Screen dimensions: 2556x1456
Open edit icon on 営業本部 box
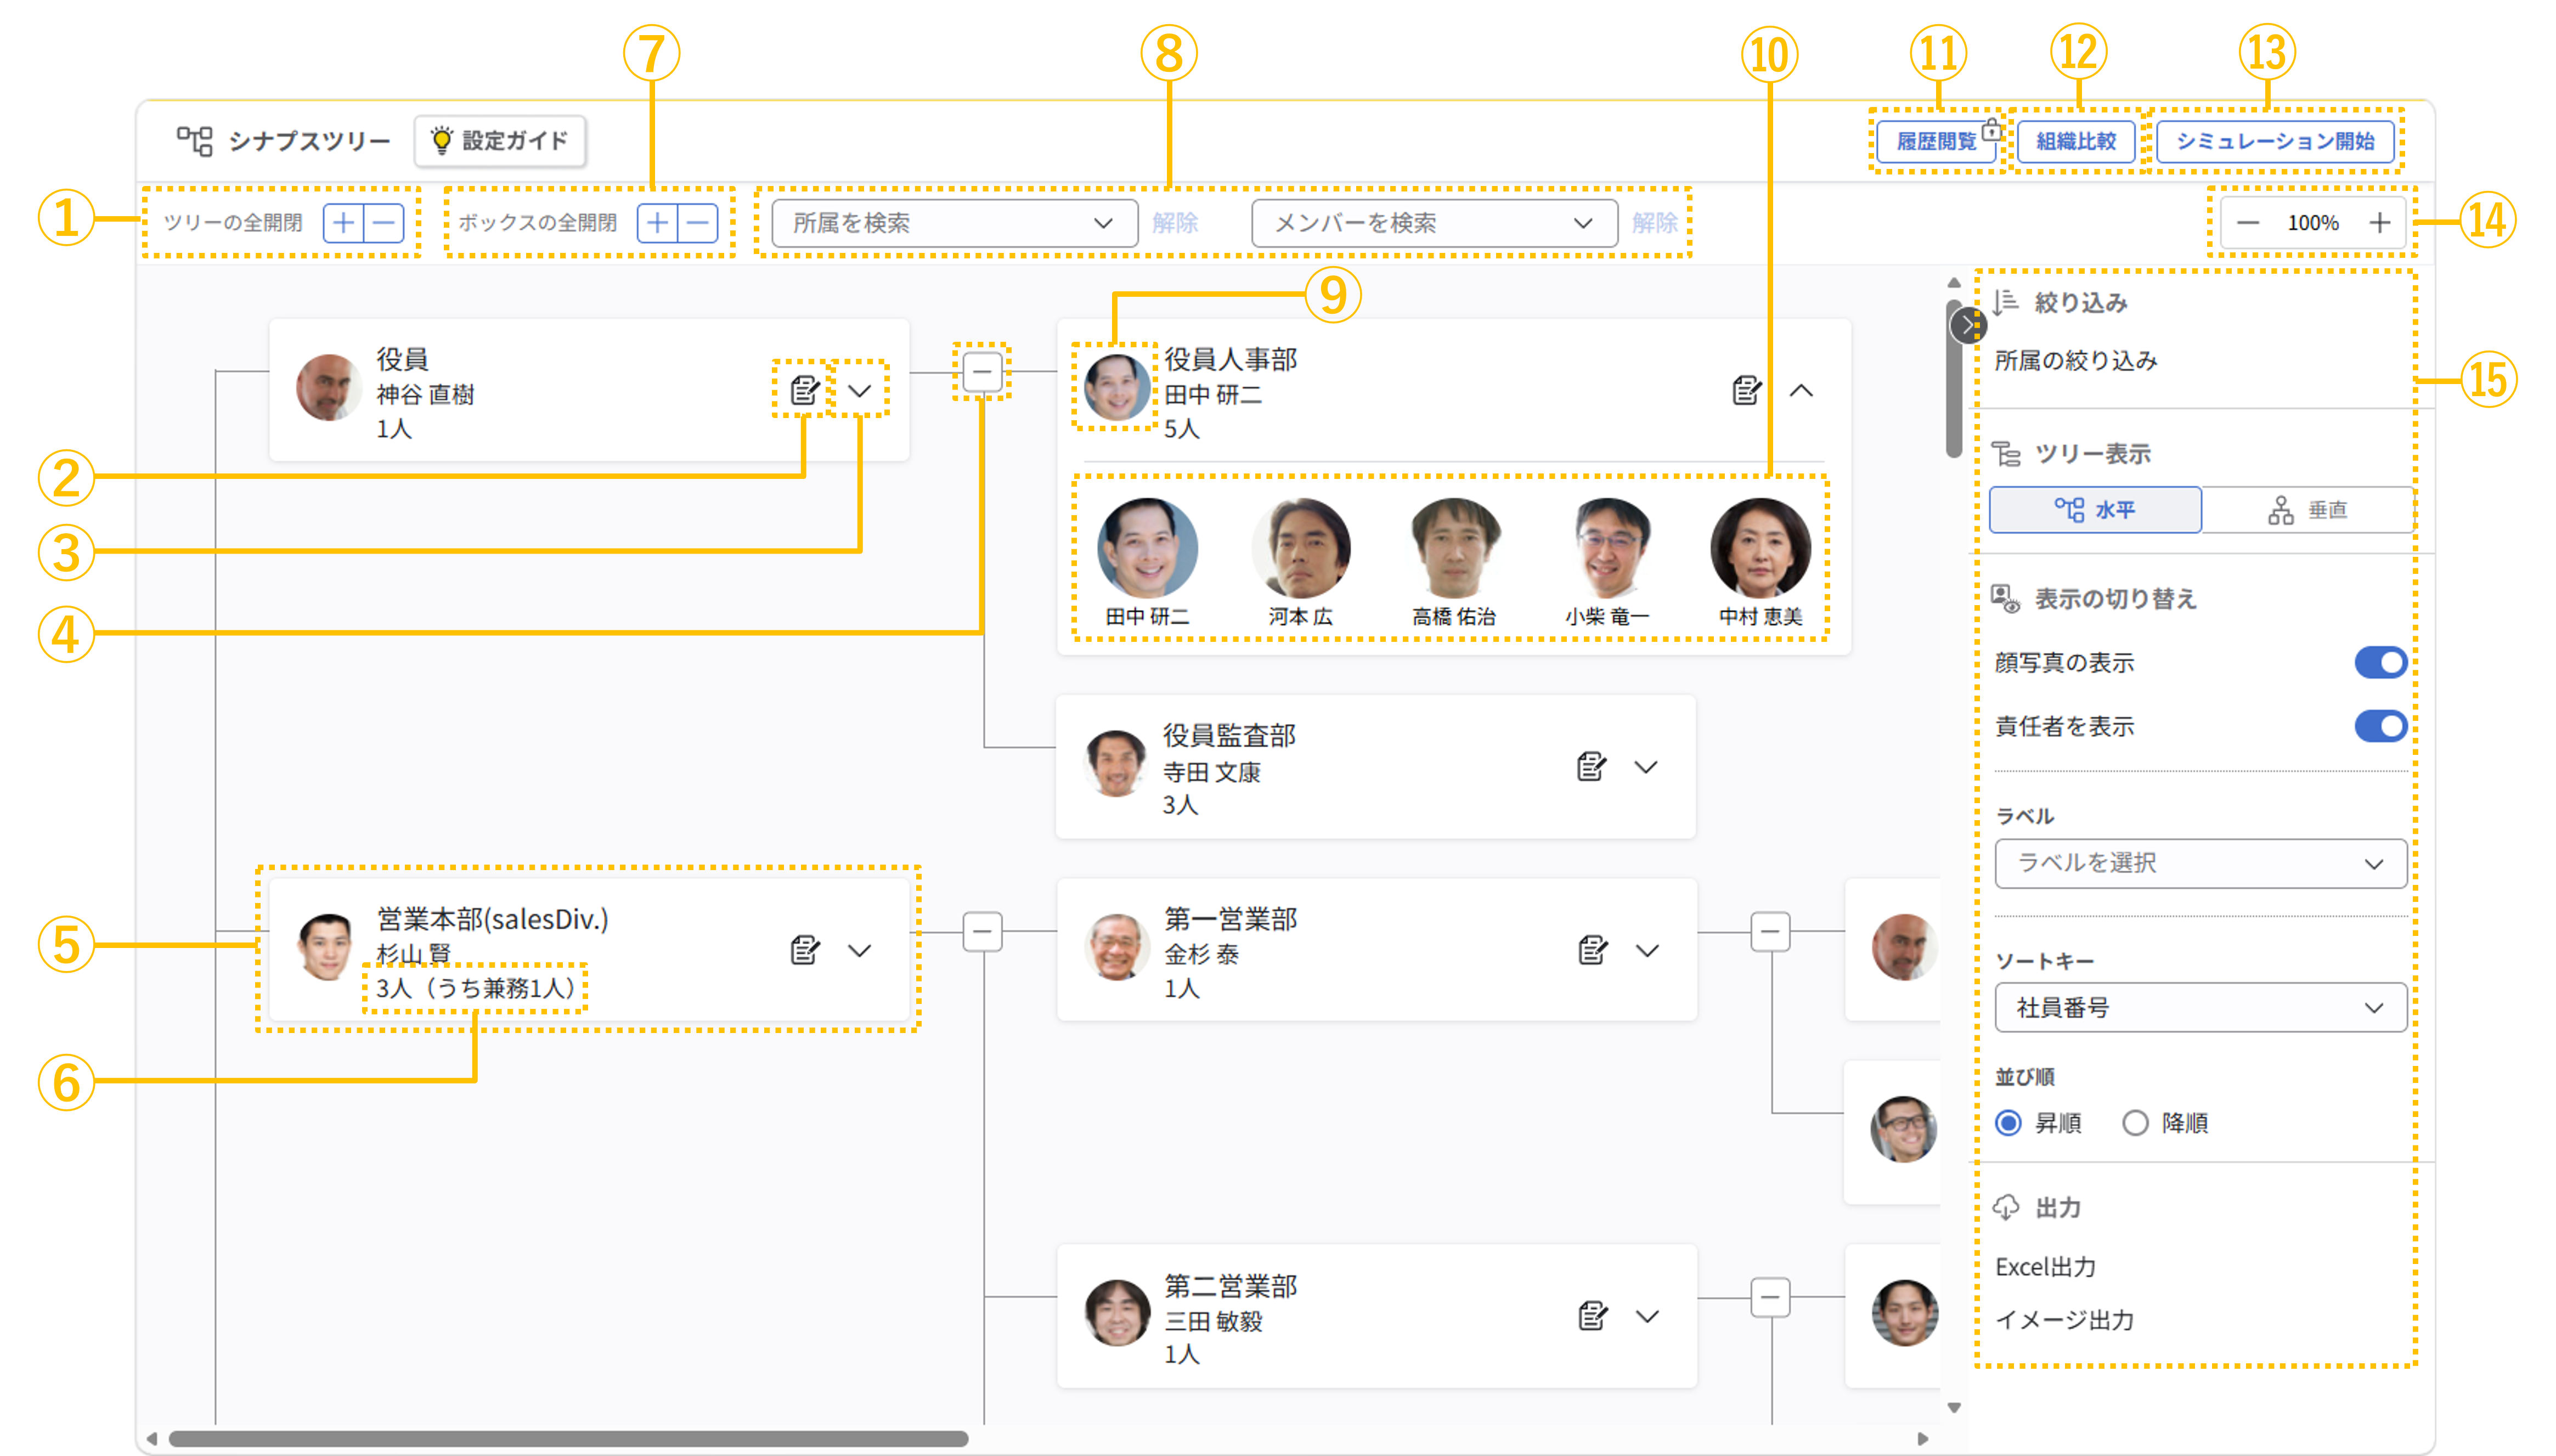pyautogui.click(x=804, y=949)
